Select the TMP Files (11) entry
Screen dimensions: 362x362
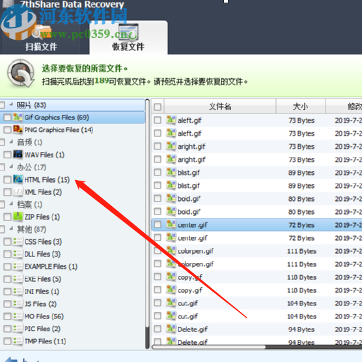pyautogui.click(x=45, y=341)
